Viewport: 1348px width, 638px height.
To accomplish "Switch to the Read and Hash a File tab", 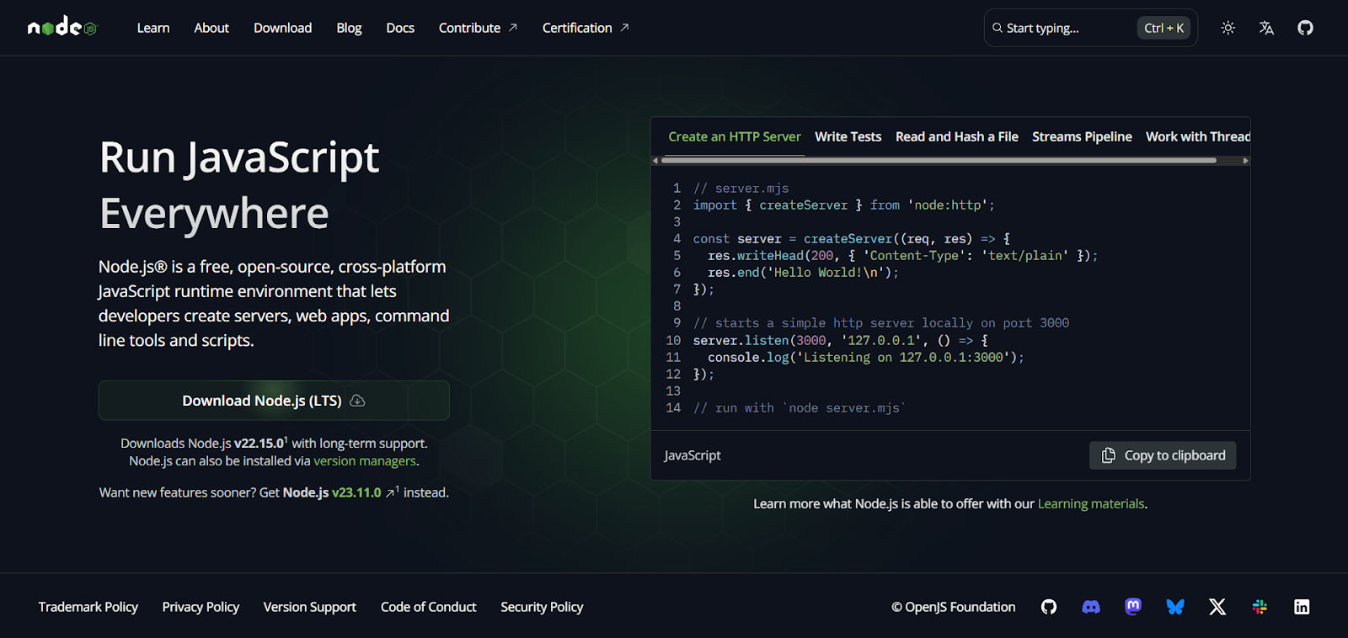I will pyautogui.click(x=957, y=136).
